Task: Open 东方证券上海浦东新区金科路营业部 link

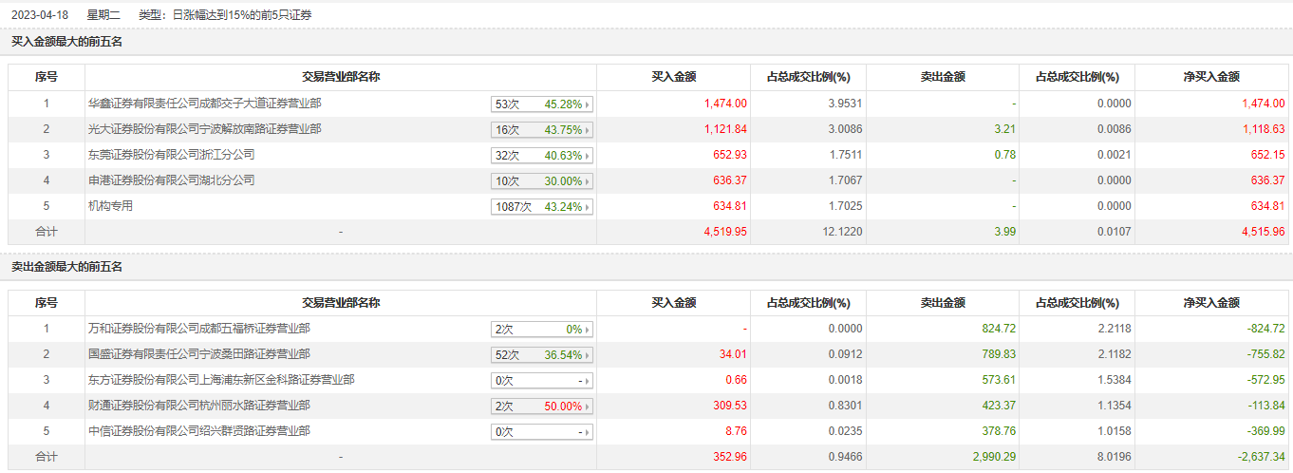Action: click(221, 380)
